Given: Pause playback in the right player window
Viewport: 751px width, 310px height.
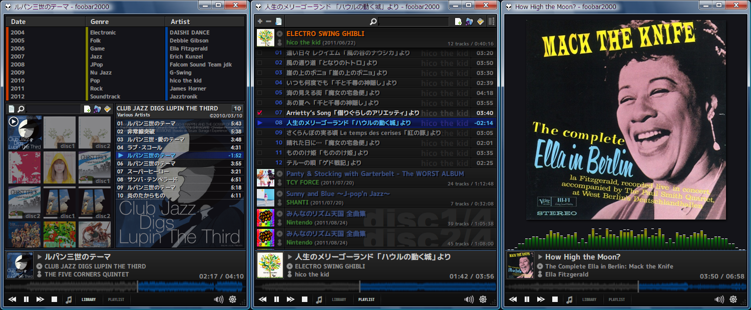Looking at the screenshot, I should (x=527, y=299).
